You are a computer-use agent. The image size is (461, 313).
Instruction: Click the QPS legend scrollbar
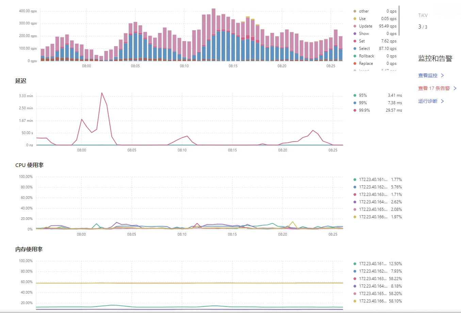tap(399, 20)
